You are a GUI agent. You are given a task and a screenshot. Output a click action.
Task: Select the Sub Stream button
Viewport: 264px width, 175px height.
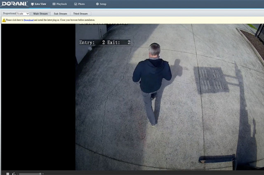tap(60, 14)
